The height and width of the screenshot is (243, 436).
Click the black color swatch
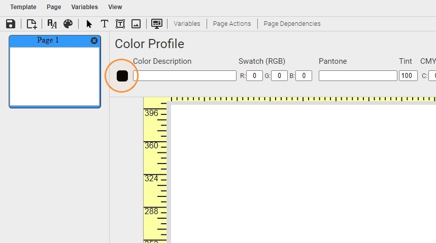point(122,76)
